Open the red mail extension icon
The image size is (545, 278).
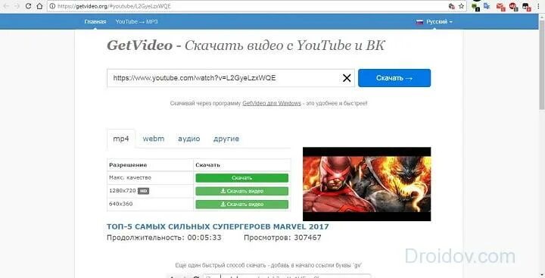coord(500,6)
